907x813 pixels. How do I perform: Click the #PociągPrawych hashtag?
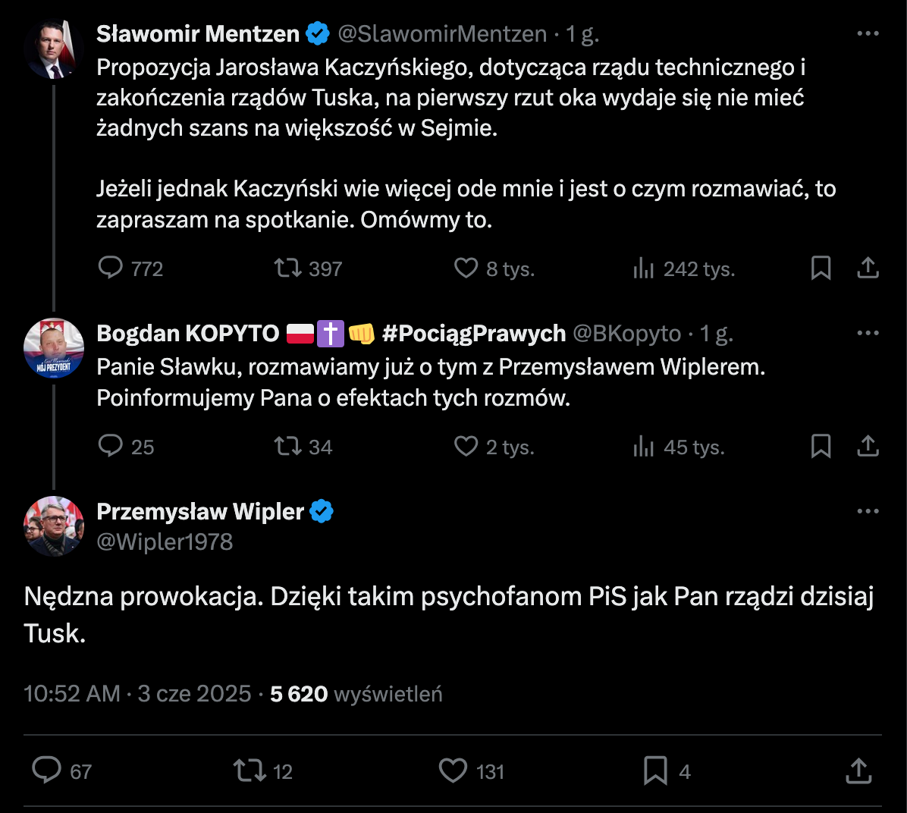(x=474, y=334)
